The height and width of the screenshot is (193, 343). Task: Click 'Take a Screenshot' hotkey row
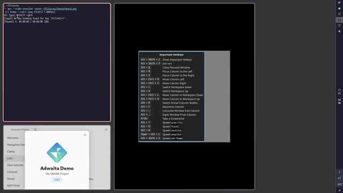(171, 118)
